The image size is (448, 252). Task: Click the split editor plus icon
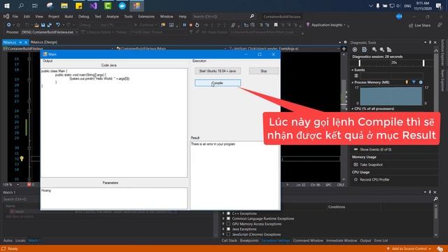[344, 49]
